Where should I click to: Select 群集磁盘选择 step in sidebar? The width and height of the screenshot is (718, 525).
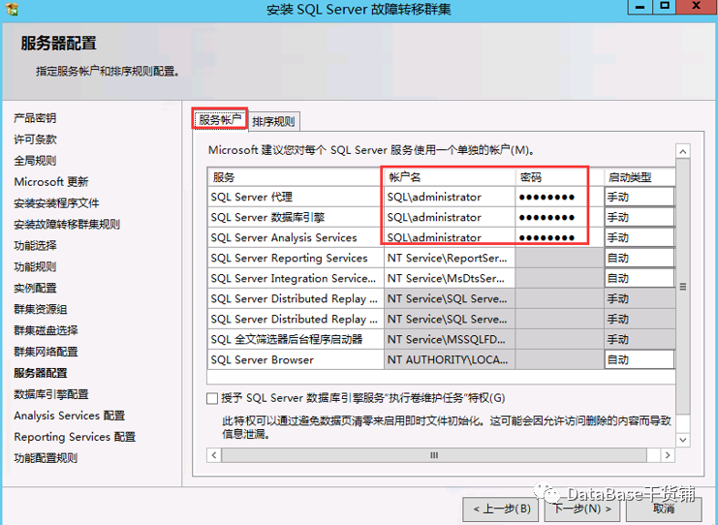tap(46, 330)
